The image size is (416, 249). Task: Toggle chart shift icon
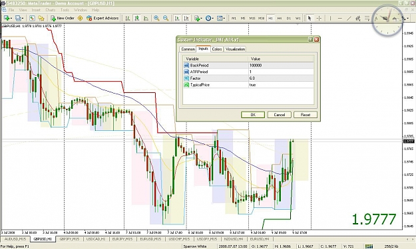point(186,18)
